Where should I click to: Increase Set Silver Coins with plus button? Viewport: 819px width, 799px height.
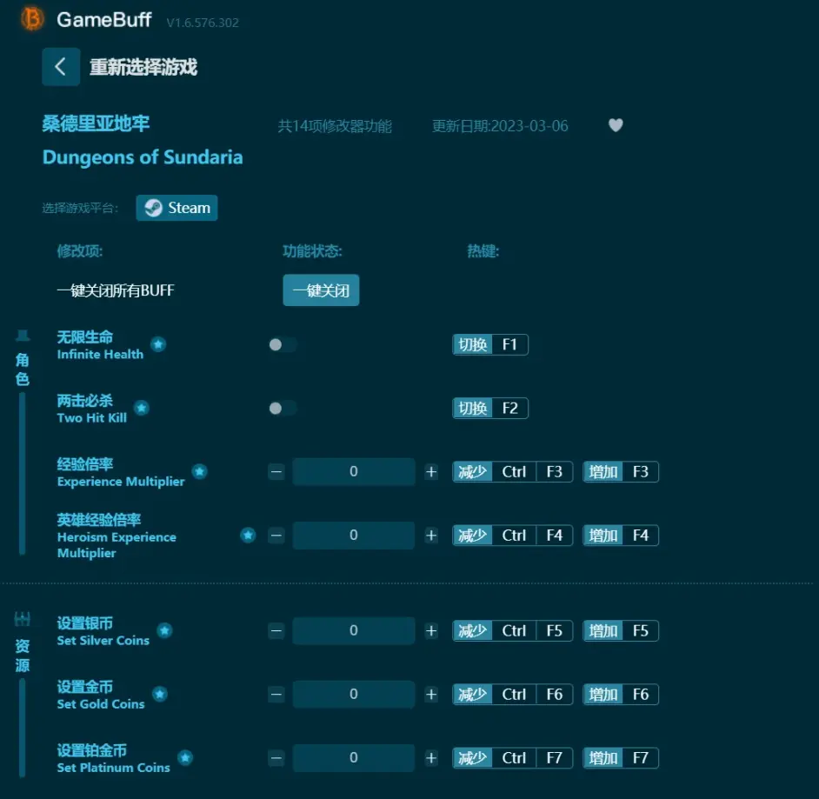[431, 631]
